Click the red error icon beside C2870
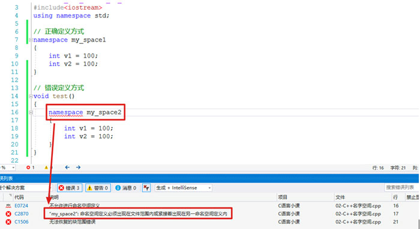Screen dimensions: 420x229 [8, 214]
